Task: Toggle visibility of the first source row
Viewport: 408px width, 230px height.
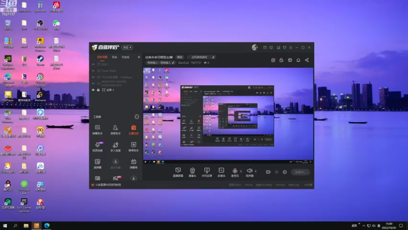Action: click(93, 64)
